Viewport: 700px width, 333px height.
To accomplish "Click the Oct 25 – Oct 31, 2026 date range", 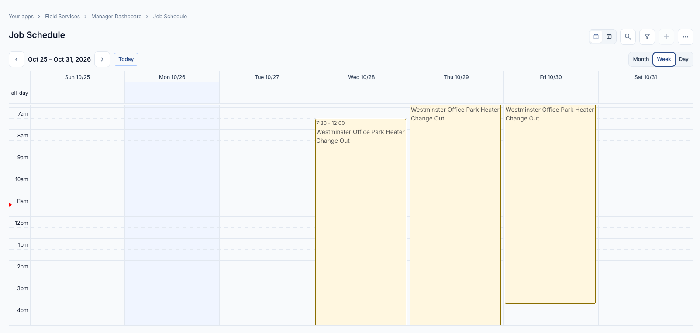I will (x=59, y=59).
